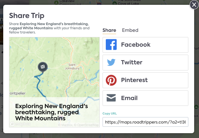Click the trip URL text field
The height and width of the screenshot is (138, 199).
tap(145, 122)
